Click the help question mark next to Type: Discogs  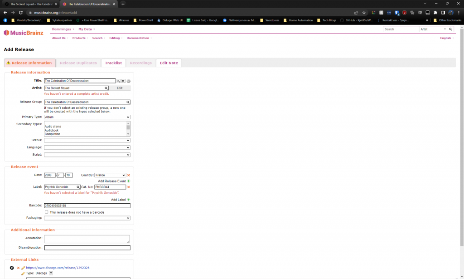point(51,273)
